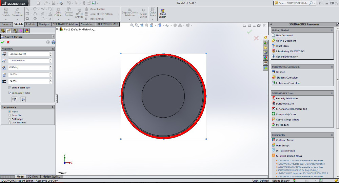Select the Smart Dimension tool
The height and width of the screenshot is (183, 339).
click(x=17, y=12)
